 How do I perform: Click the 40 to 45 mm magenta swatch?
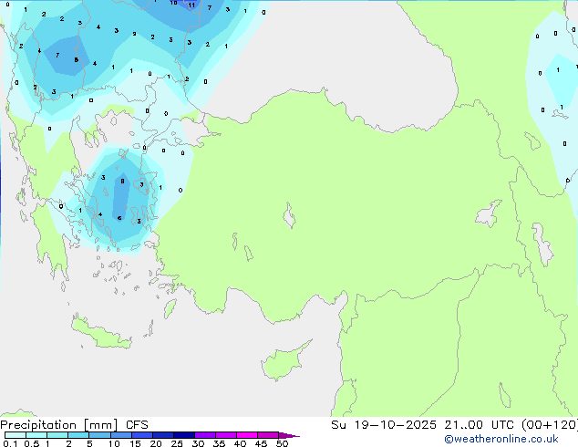coord(247,435)
